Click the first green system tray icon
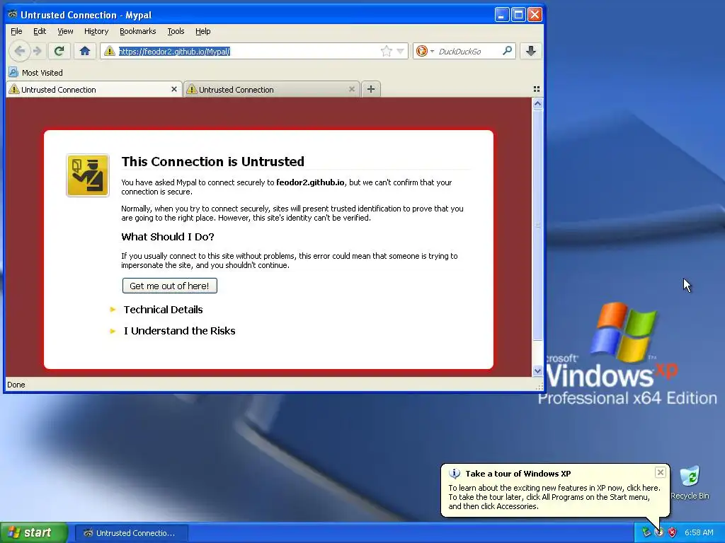This screenshot has width=725, height=543. pos(646,533)
